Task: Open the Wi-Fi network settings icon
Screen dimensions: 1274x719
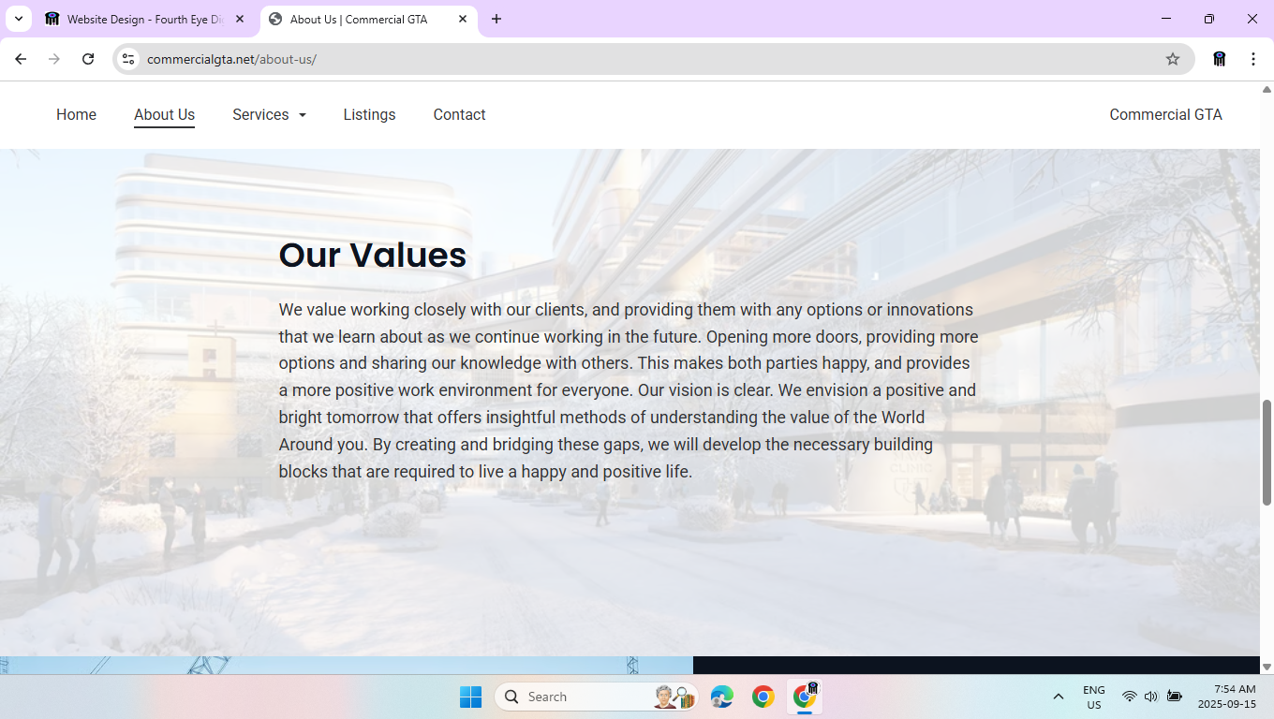Action: point(1130,697)
